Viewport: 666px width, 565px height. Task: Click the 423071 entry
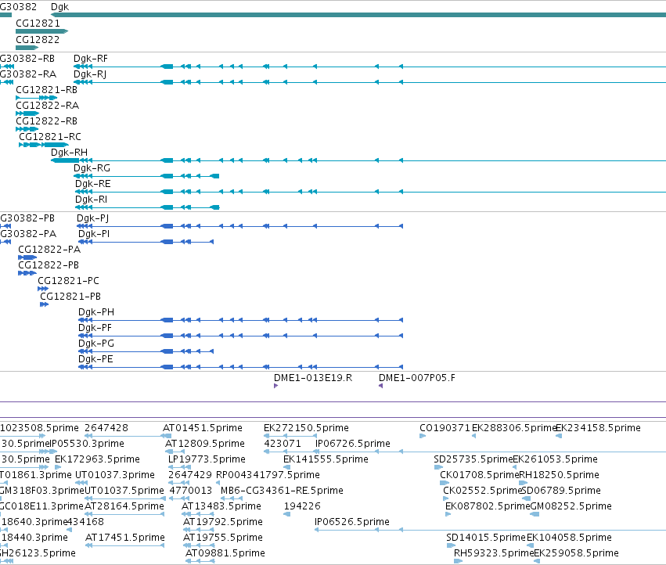pyautogui.click(x=283, y=444)
